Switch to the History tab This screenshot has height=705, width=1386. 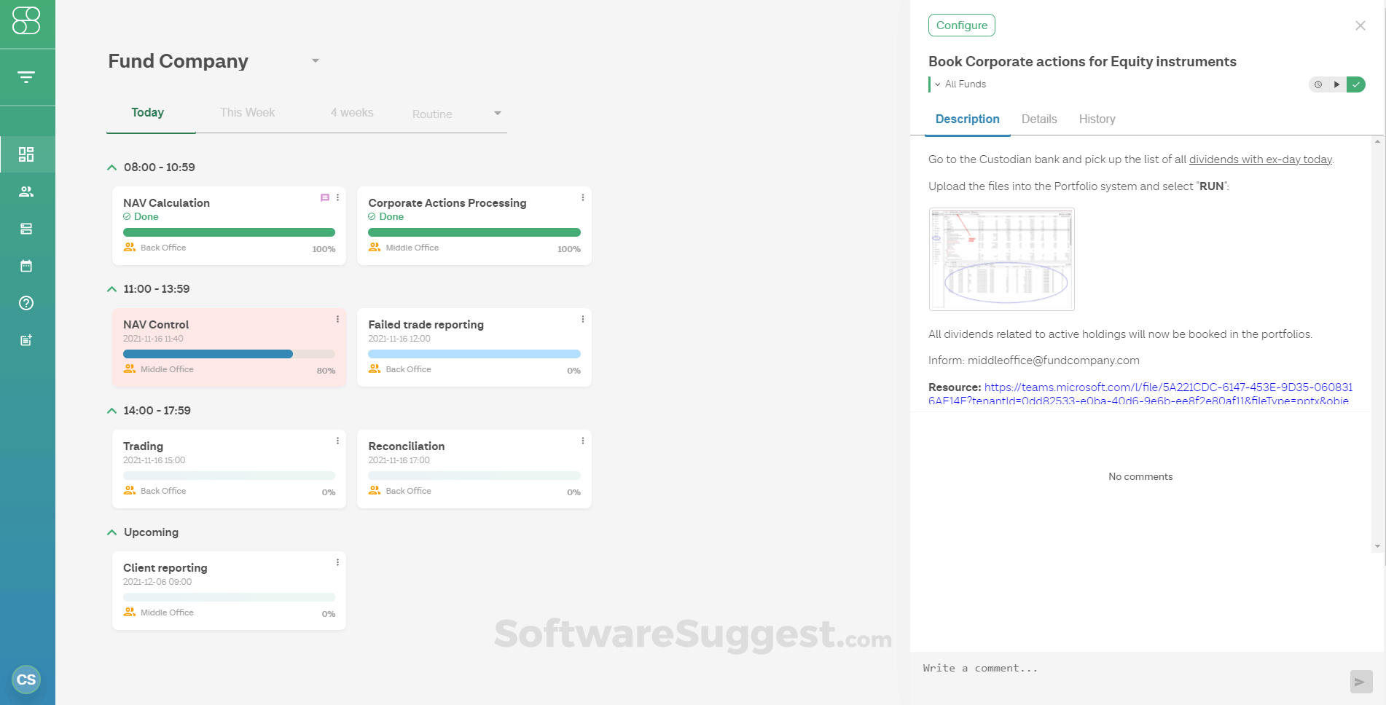pos(1097,119)
